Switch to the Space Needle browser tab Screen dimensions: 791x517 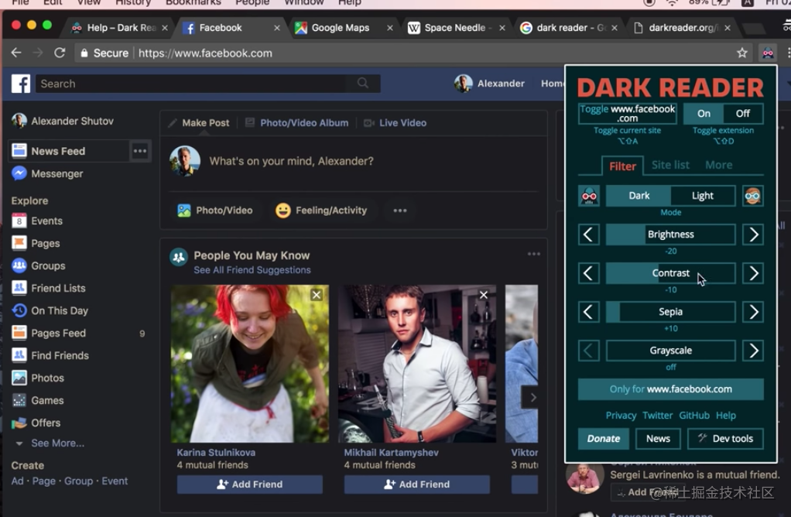pos(455,28)
